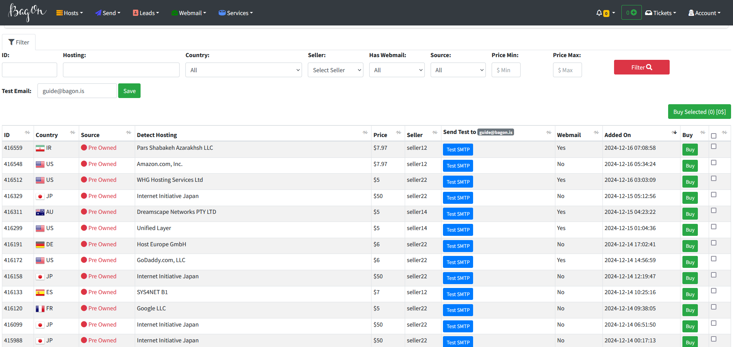This screenshot has height=347, width=733.
Task: Click the France flag in row 416120
Action: coord(40,309)
